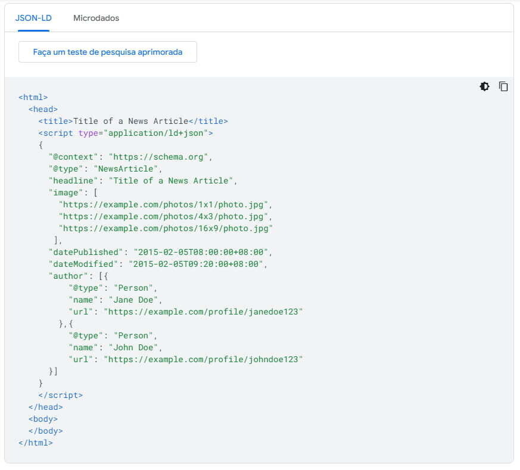This screenshot has height=470, width=520.
Task: Select the "datePublished" value line
Action: (160, 253)
